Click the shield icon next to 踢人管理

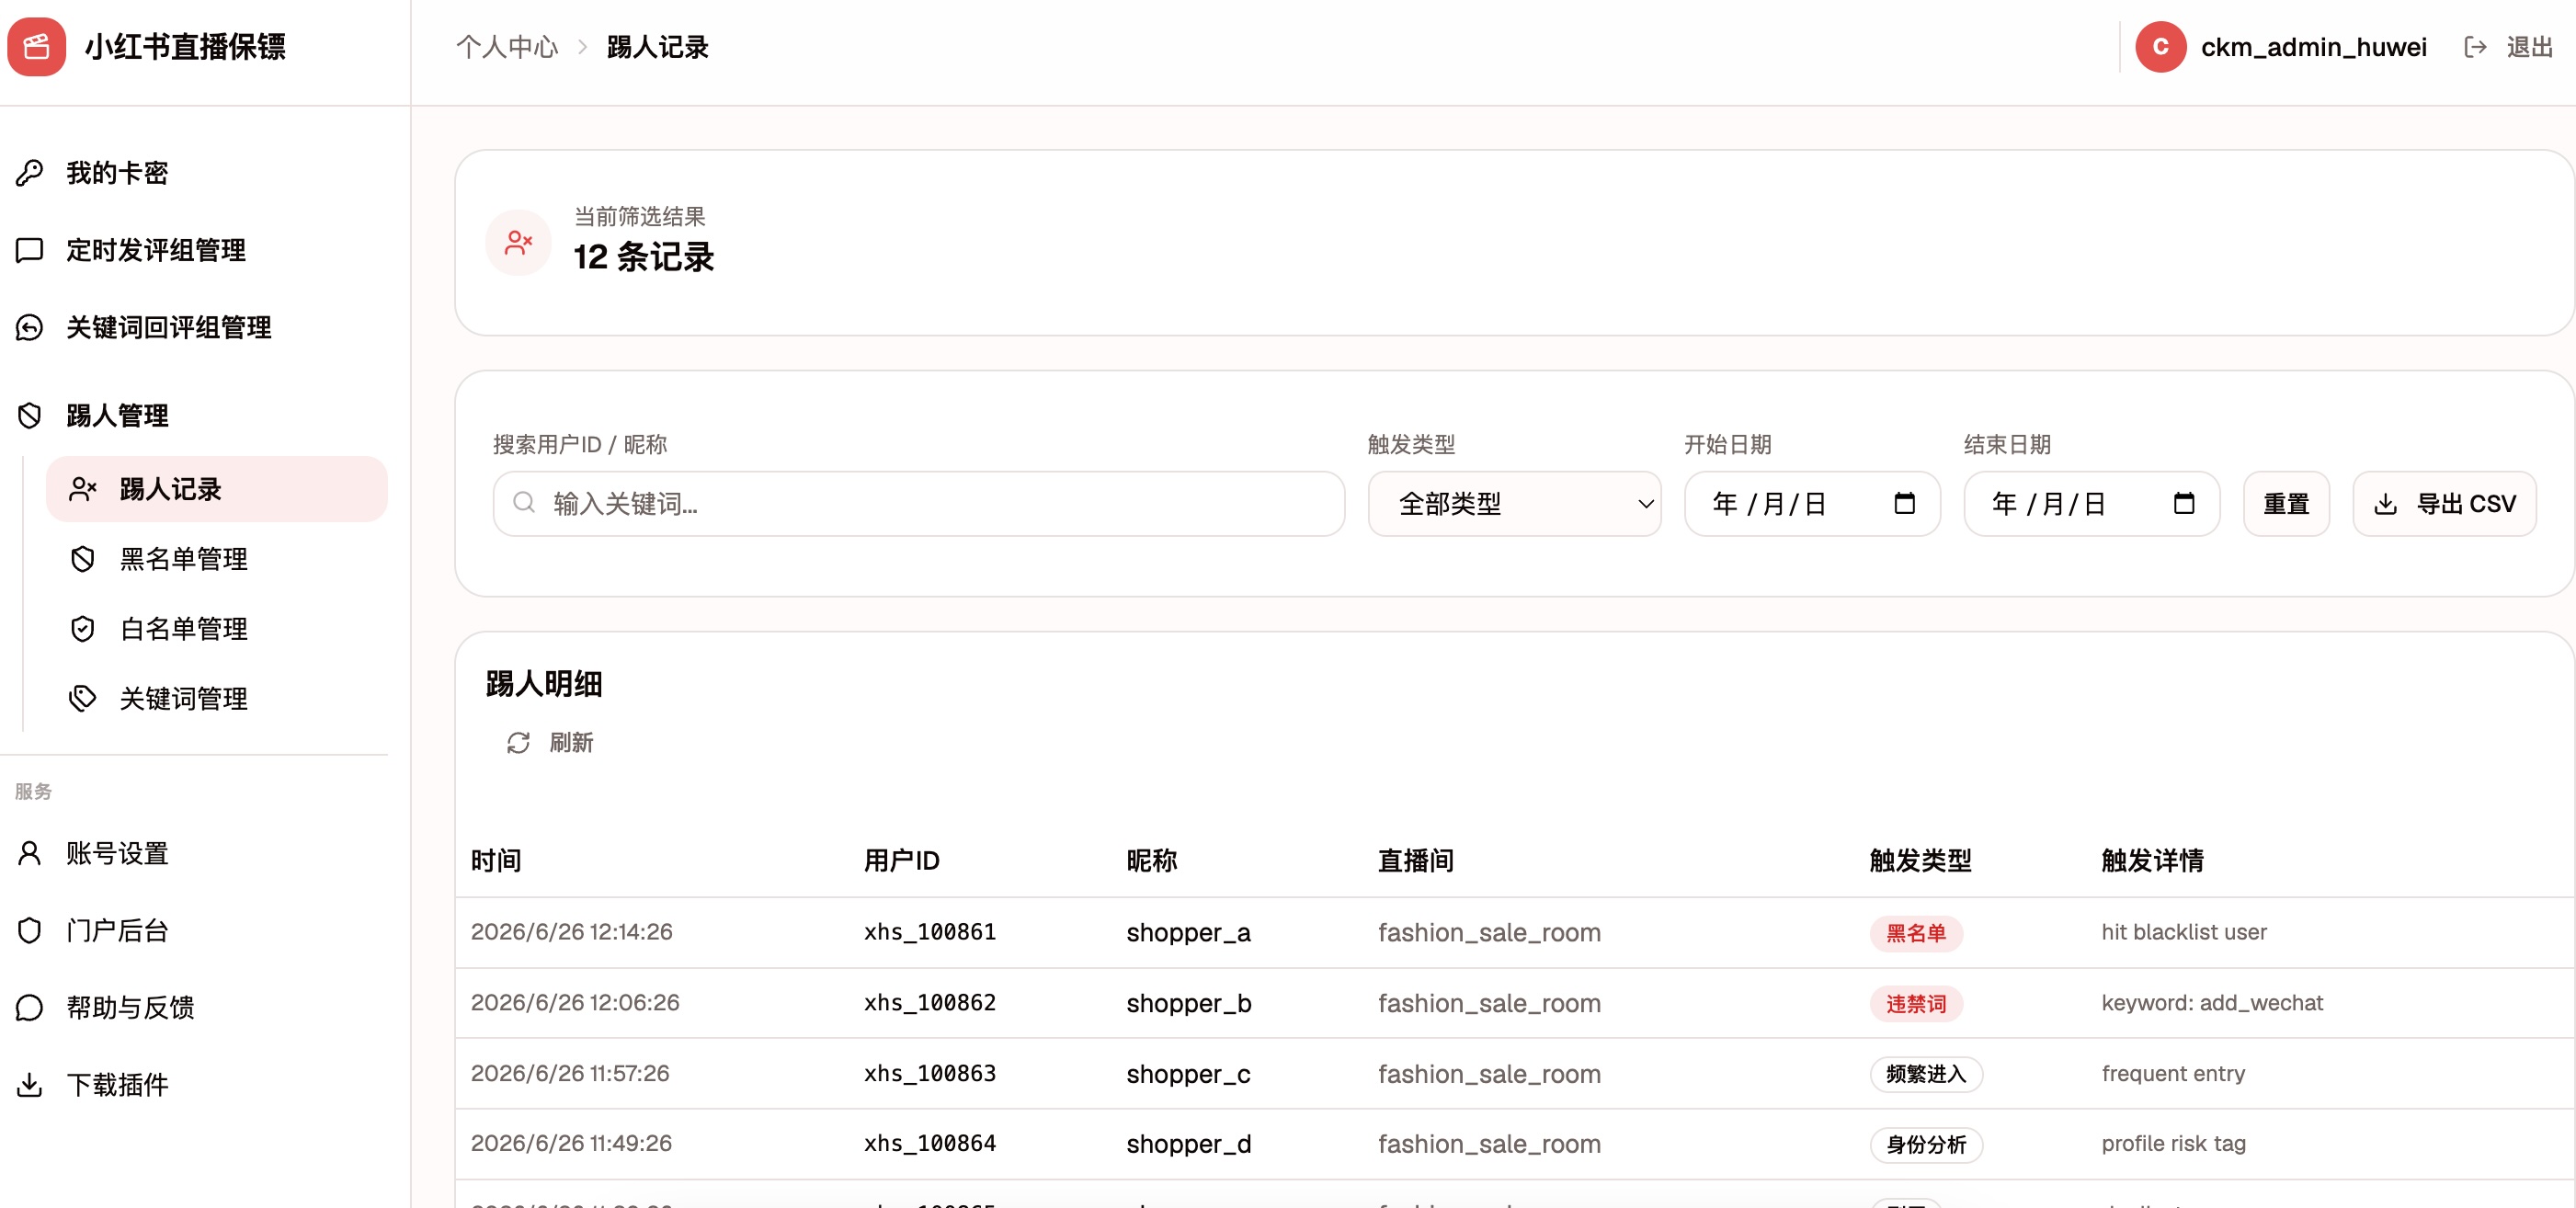pos(30,415)
